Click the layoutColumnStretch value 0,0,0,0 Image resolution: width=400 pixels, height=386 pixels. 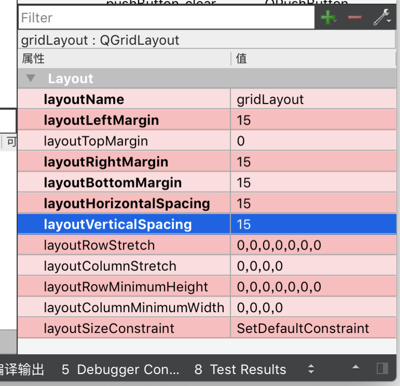tap(313, 265)
